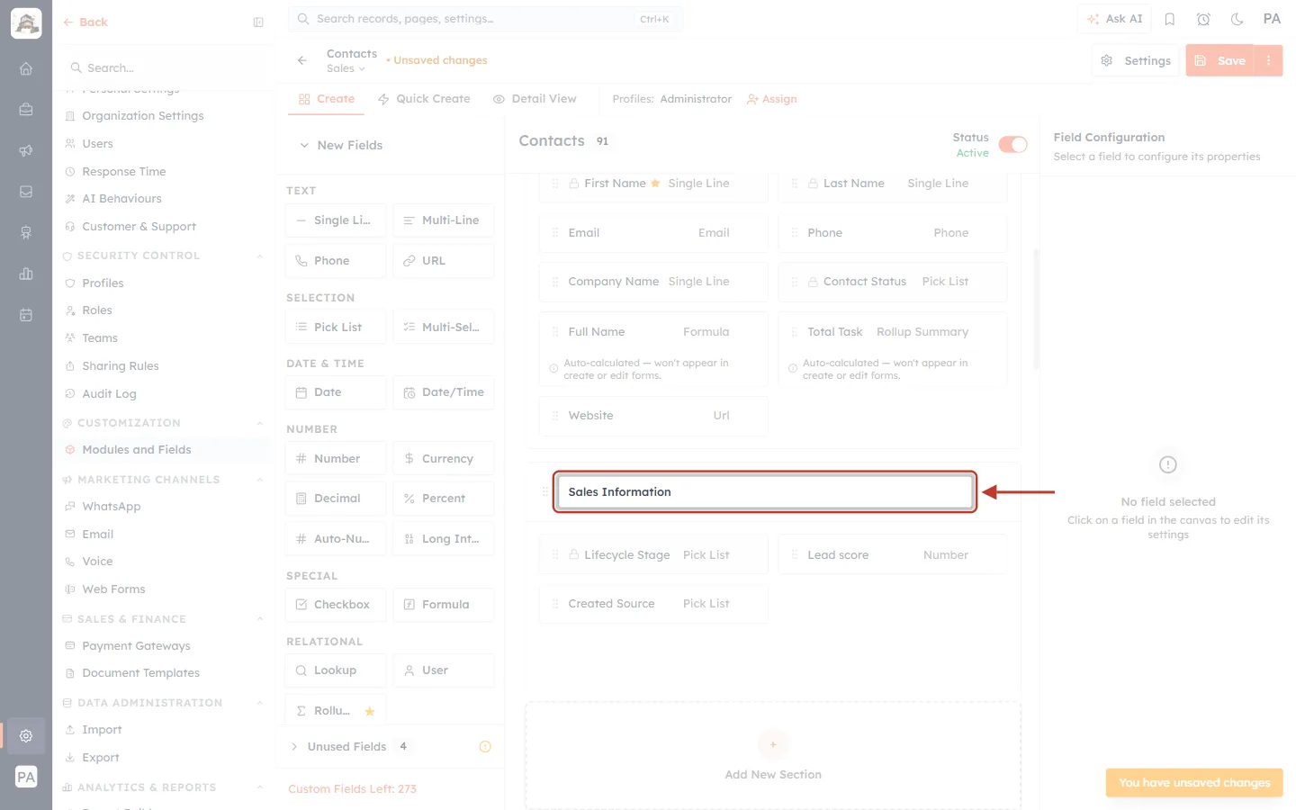Click the Assign link
The width and height of the screenshot is (1296, 810).
pos(772,99)
